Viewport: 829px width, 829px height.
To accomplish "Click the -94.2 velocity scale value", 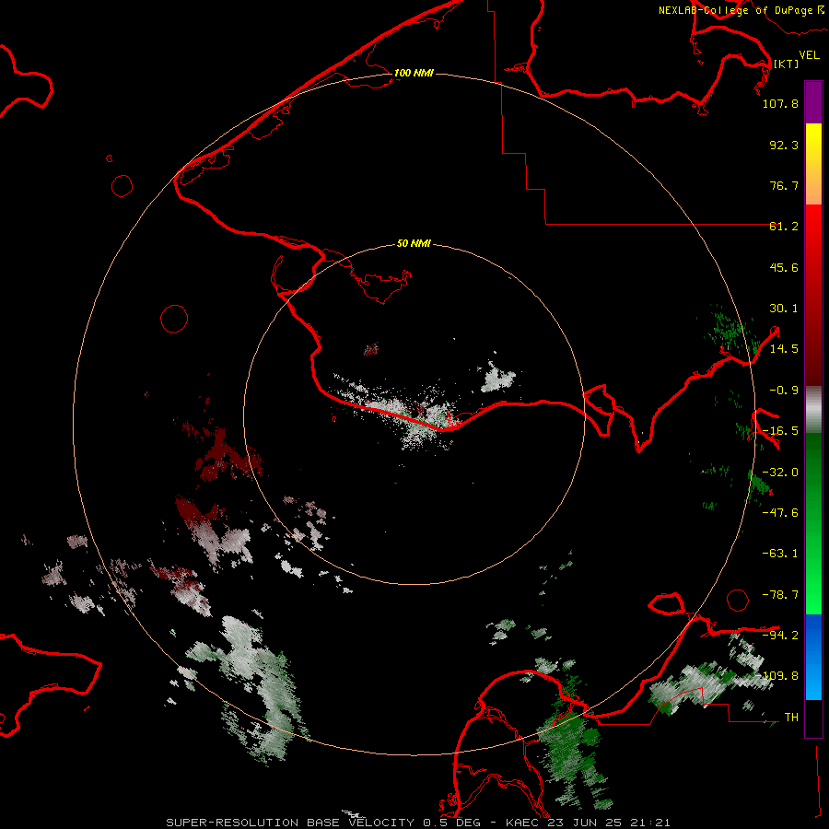I will [x=780, y=635].
